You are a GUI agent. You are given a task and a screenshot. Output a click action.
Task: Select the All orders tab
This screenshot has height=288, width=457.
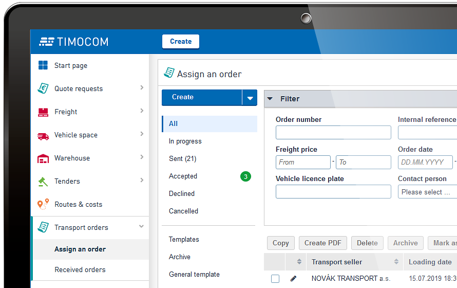pyautogui.click(x=210, y=124)
